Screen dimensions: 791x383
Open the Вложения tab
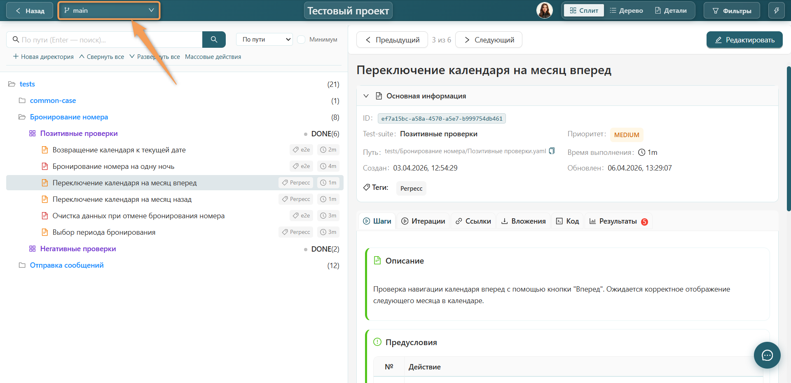pyautogui.click(x=523, y=221)
